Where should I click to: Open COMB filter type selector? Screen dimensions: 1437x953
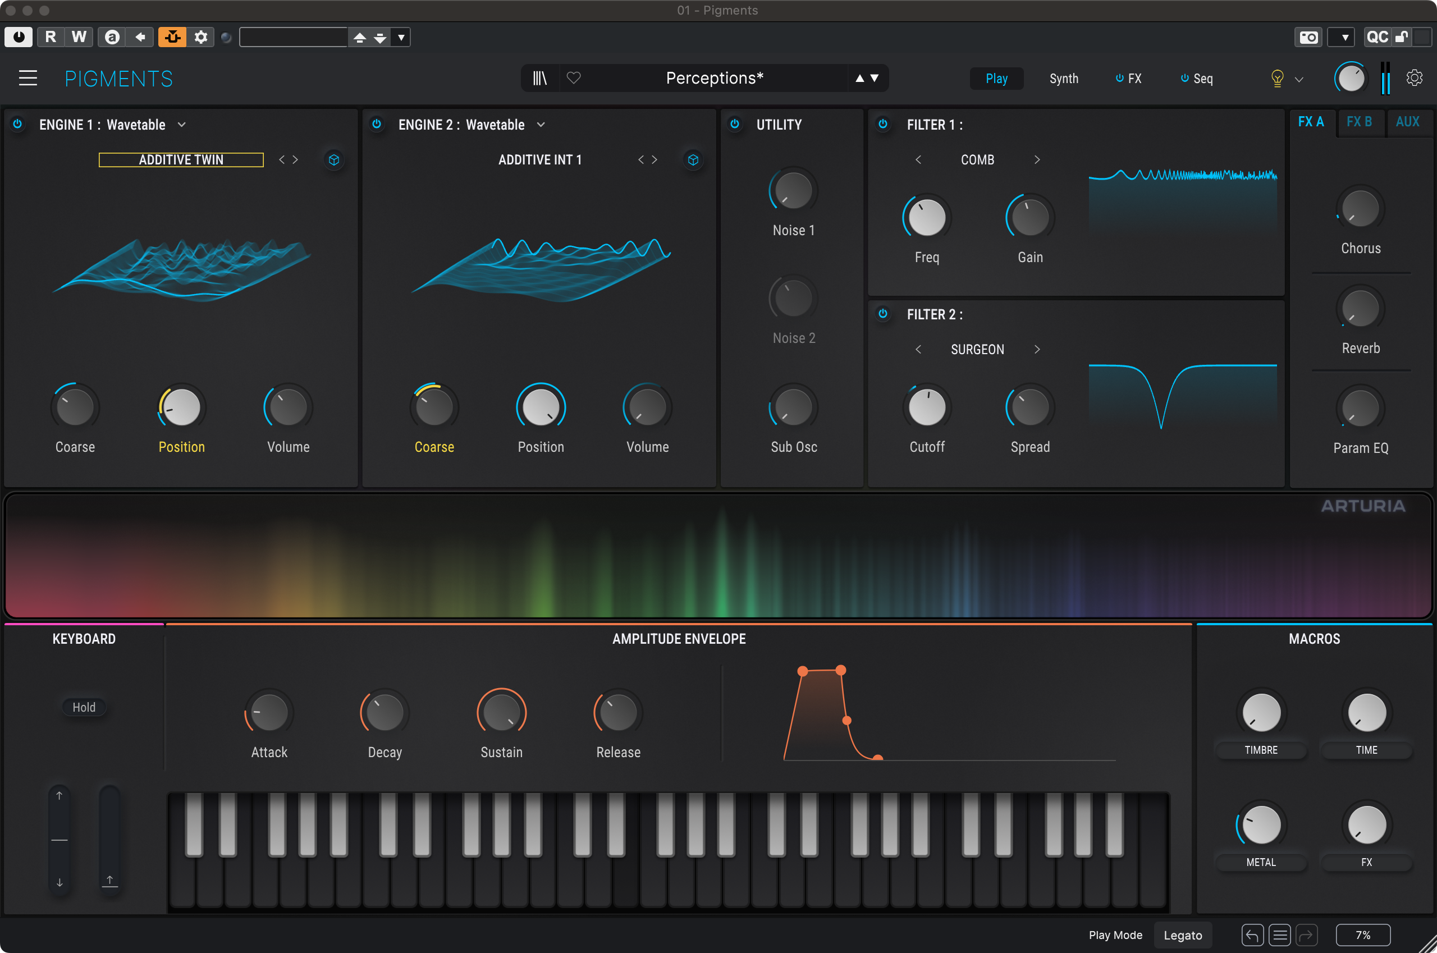977,160
